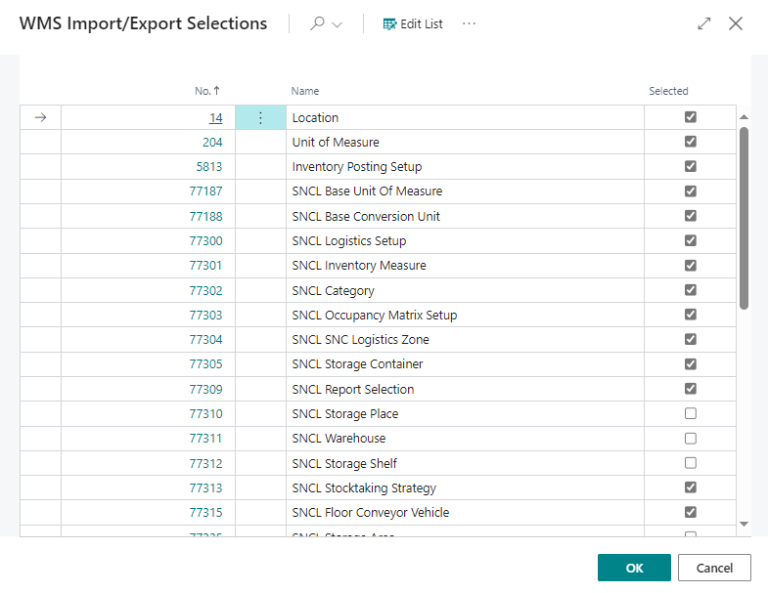This screenshot has width=768, height=593.
Task: Sort by the No. column header
Action: point(206,91)
